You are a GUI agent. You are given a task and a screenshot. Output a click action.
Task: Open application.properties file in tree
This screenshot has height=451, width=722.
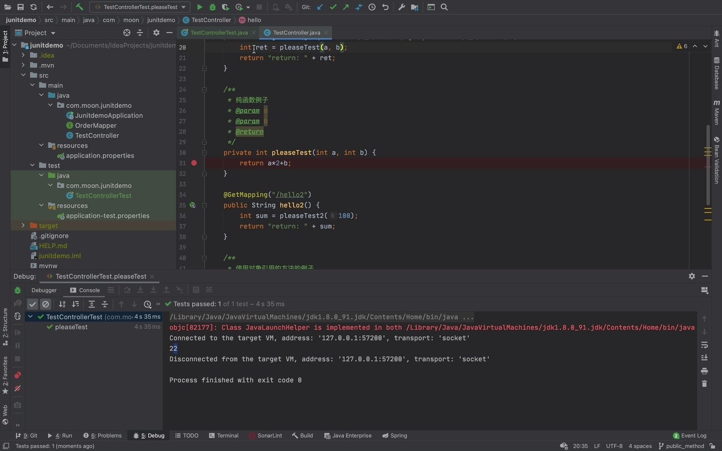click(100, 155)
